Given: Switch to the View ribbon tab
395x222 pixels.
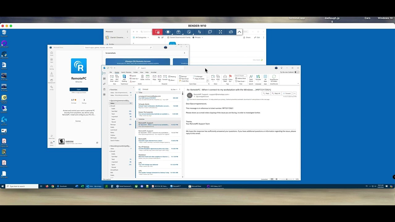Looking at the screenshot, I should pos(142,72).
